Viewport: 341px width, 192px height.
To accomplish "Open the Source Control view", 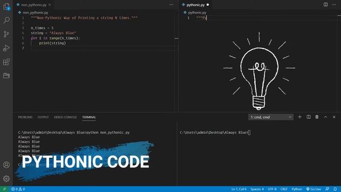I will tap(6, 34).
